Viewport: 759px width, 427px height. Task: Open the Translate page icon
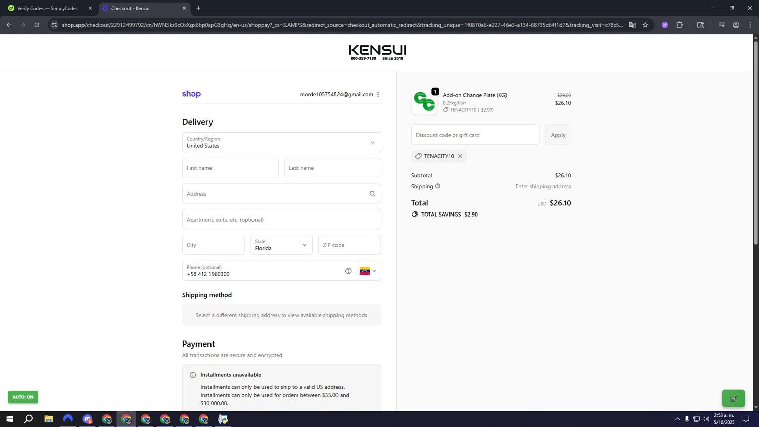pyautogui.click(x=632, y=25)
